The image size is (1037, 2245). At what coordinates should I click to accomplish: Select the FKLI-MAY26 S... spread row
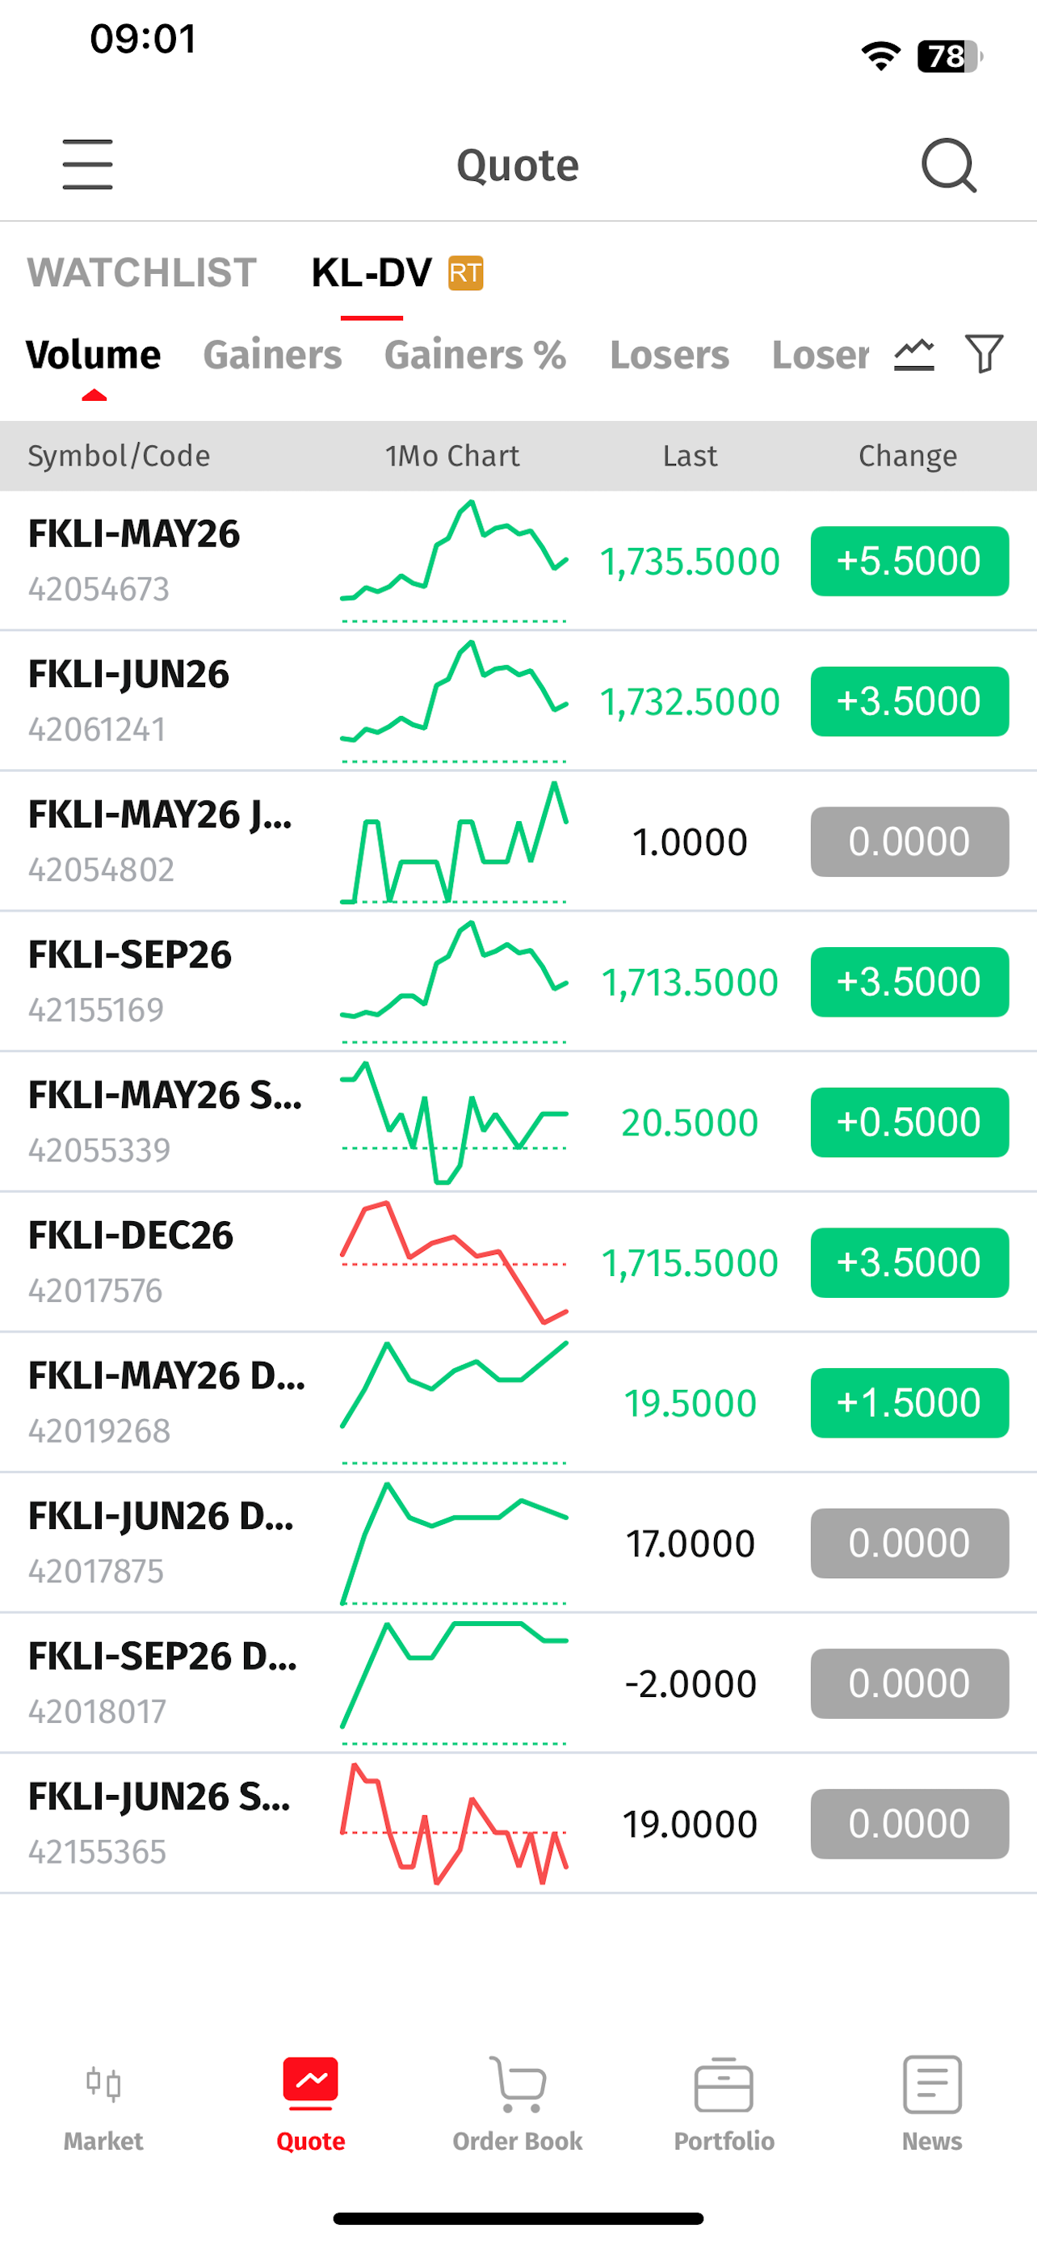tap(518, 1122)
